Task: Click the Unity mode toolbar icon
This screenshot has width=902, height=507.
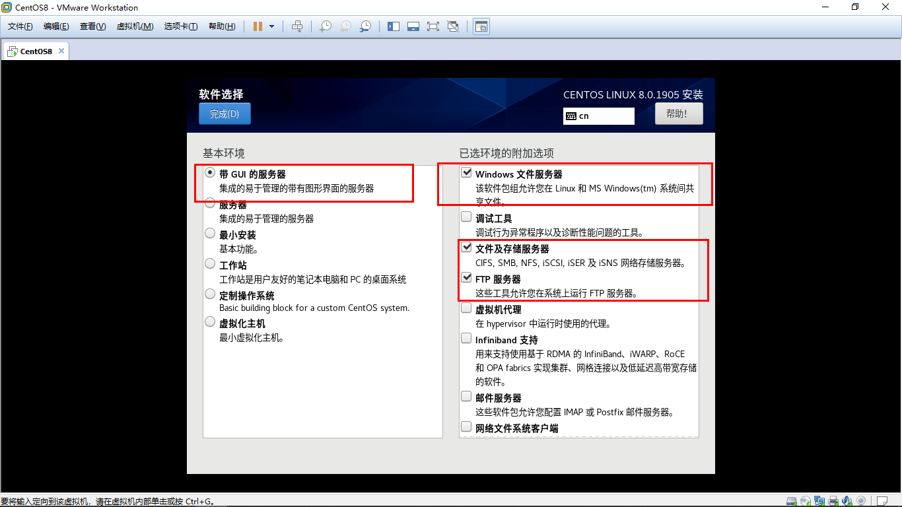Action: pos(453,26)
